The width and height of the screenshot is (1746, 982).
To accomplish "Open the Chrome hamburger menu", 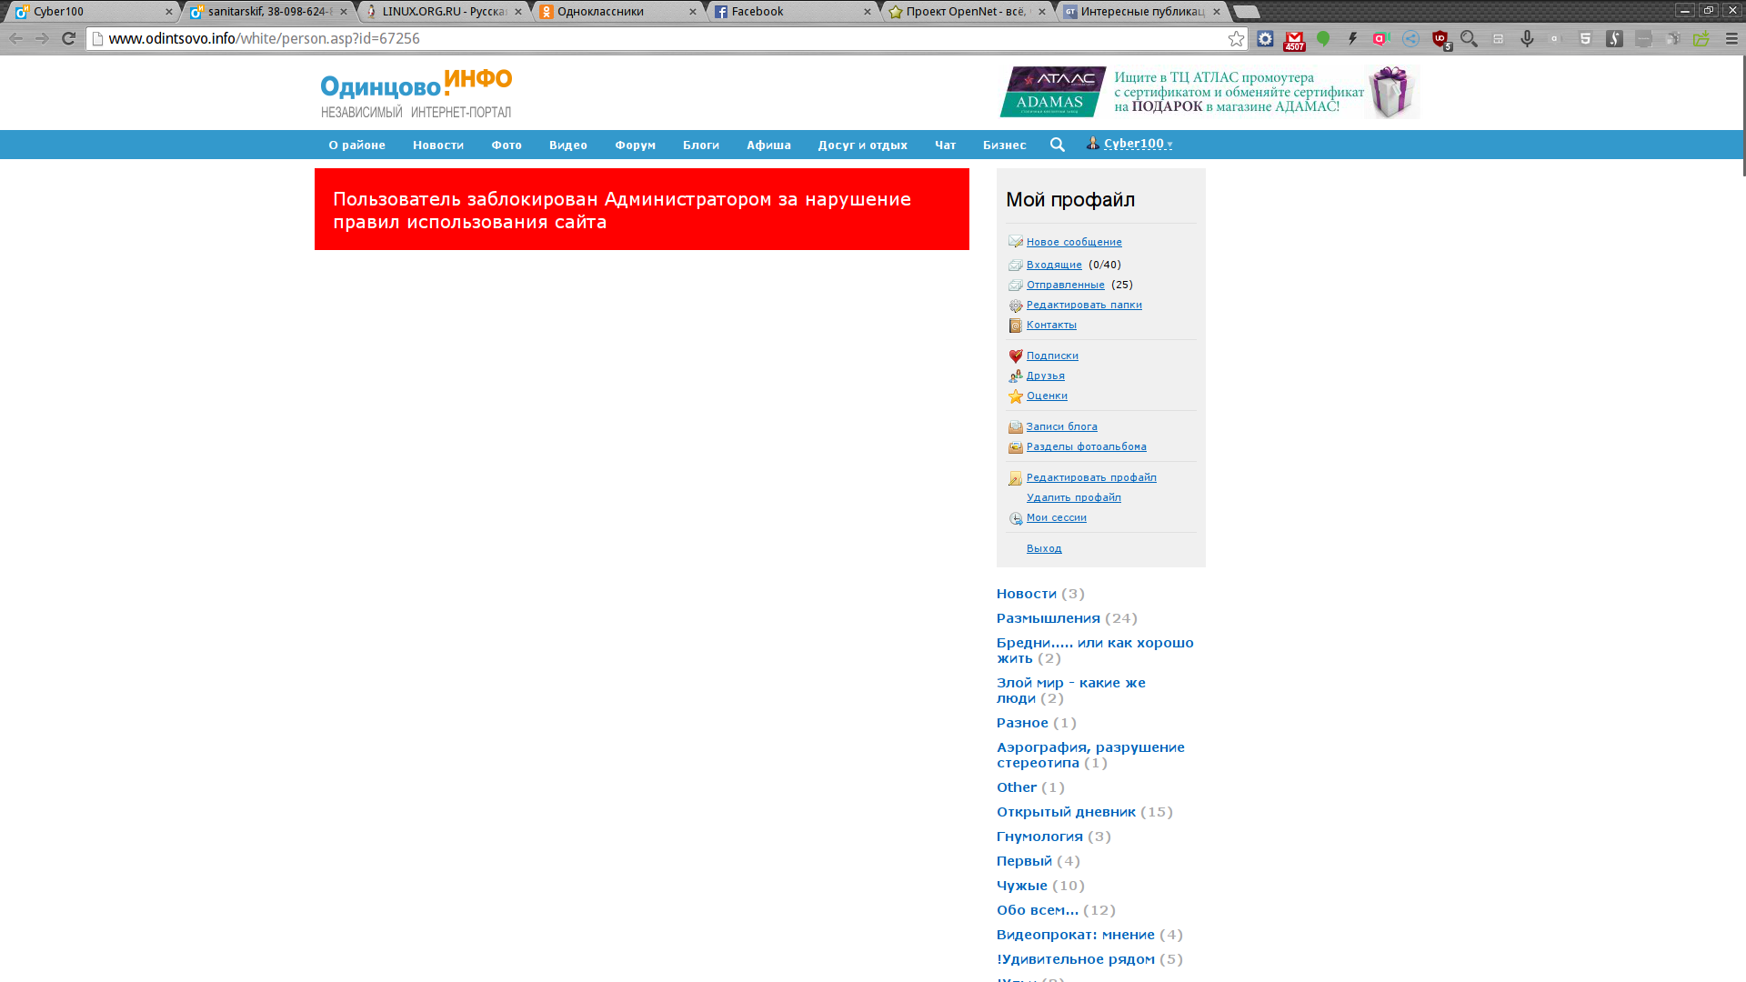I will point(1731,38).
